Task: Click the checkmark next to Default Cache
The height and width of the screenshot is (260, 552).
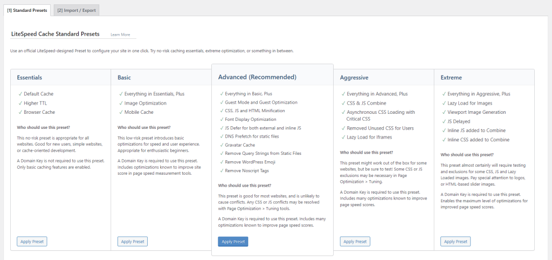Action: tap(19, 94)
